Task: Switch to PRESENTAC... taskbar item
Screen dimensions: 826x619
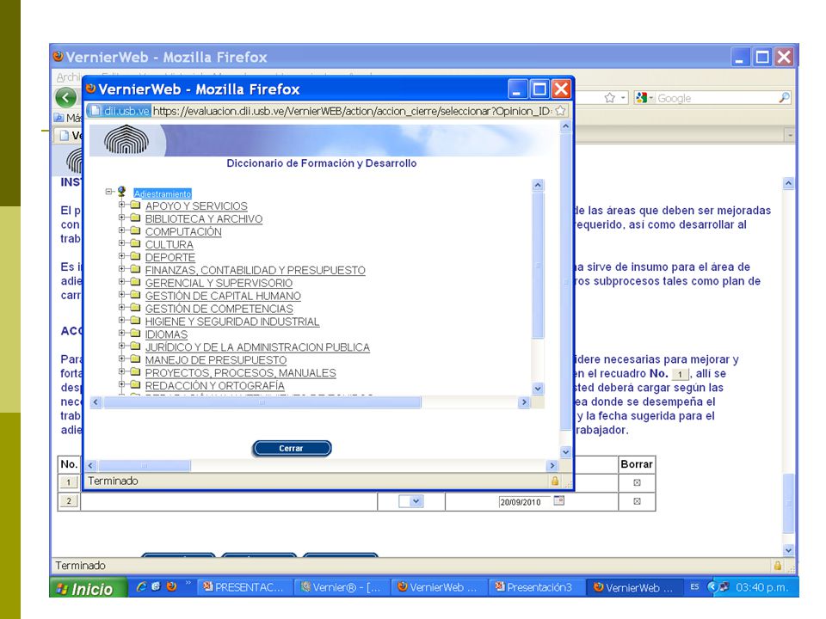Action: coord(243,587)
